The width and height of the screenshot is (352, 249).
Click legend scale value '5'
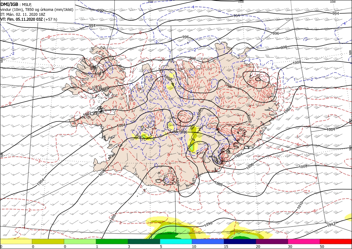[161, 247]
